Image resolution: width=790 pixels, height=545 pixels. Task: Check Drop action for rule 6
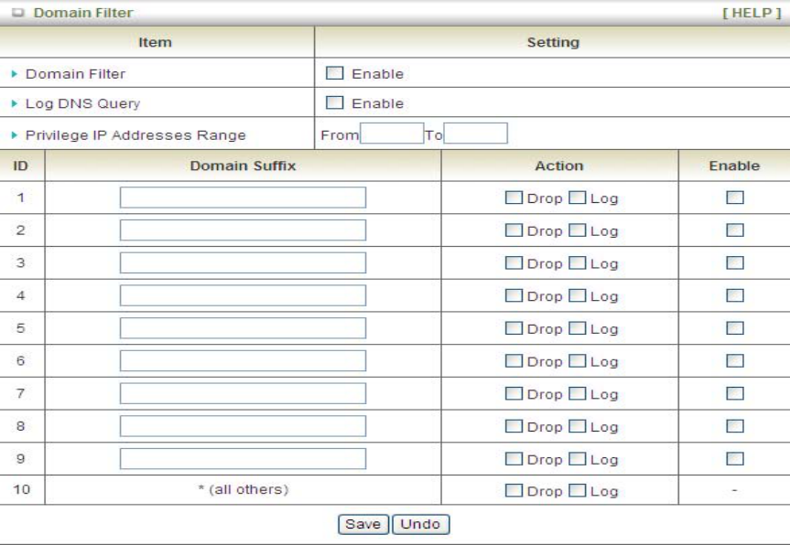click(514, 361)
